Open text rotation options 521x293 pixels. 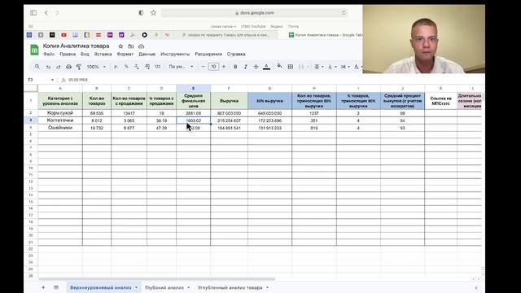click(358, 67)
